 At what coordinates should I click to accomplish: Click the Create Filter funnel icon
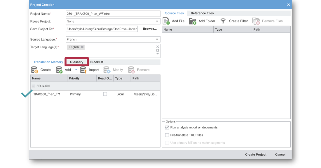[223, 21]
